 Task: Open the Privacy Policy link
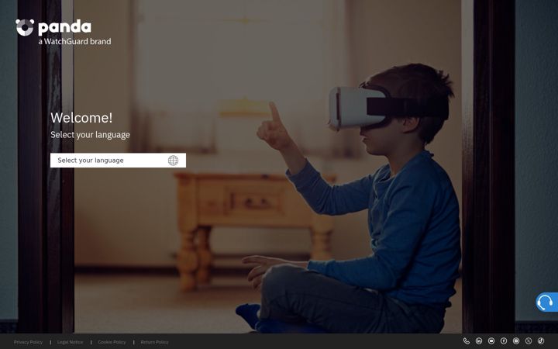pyautogui.click(x=28, y=342)
